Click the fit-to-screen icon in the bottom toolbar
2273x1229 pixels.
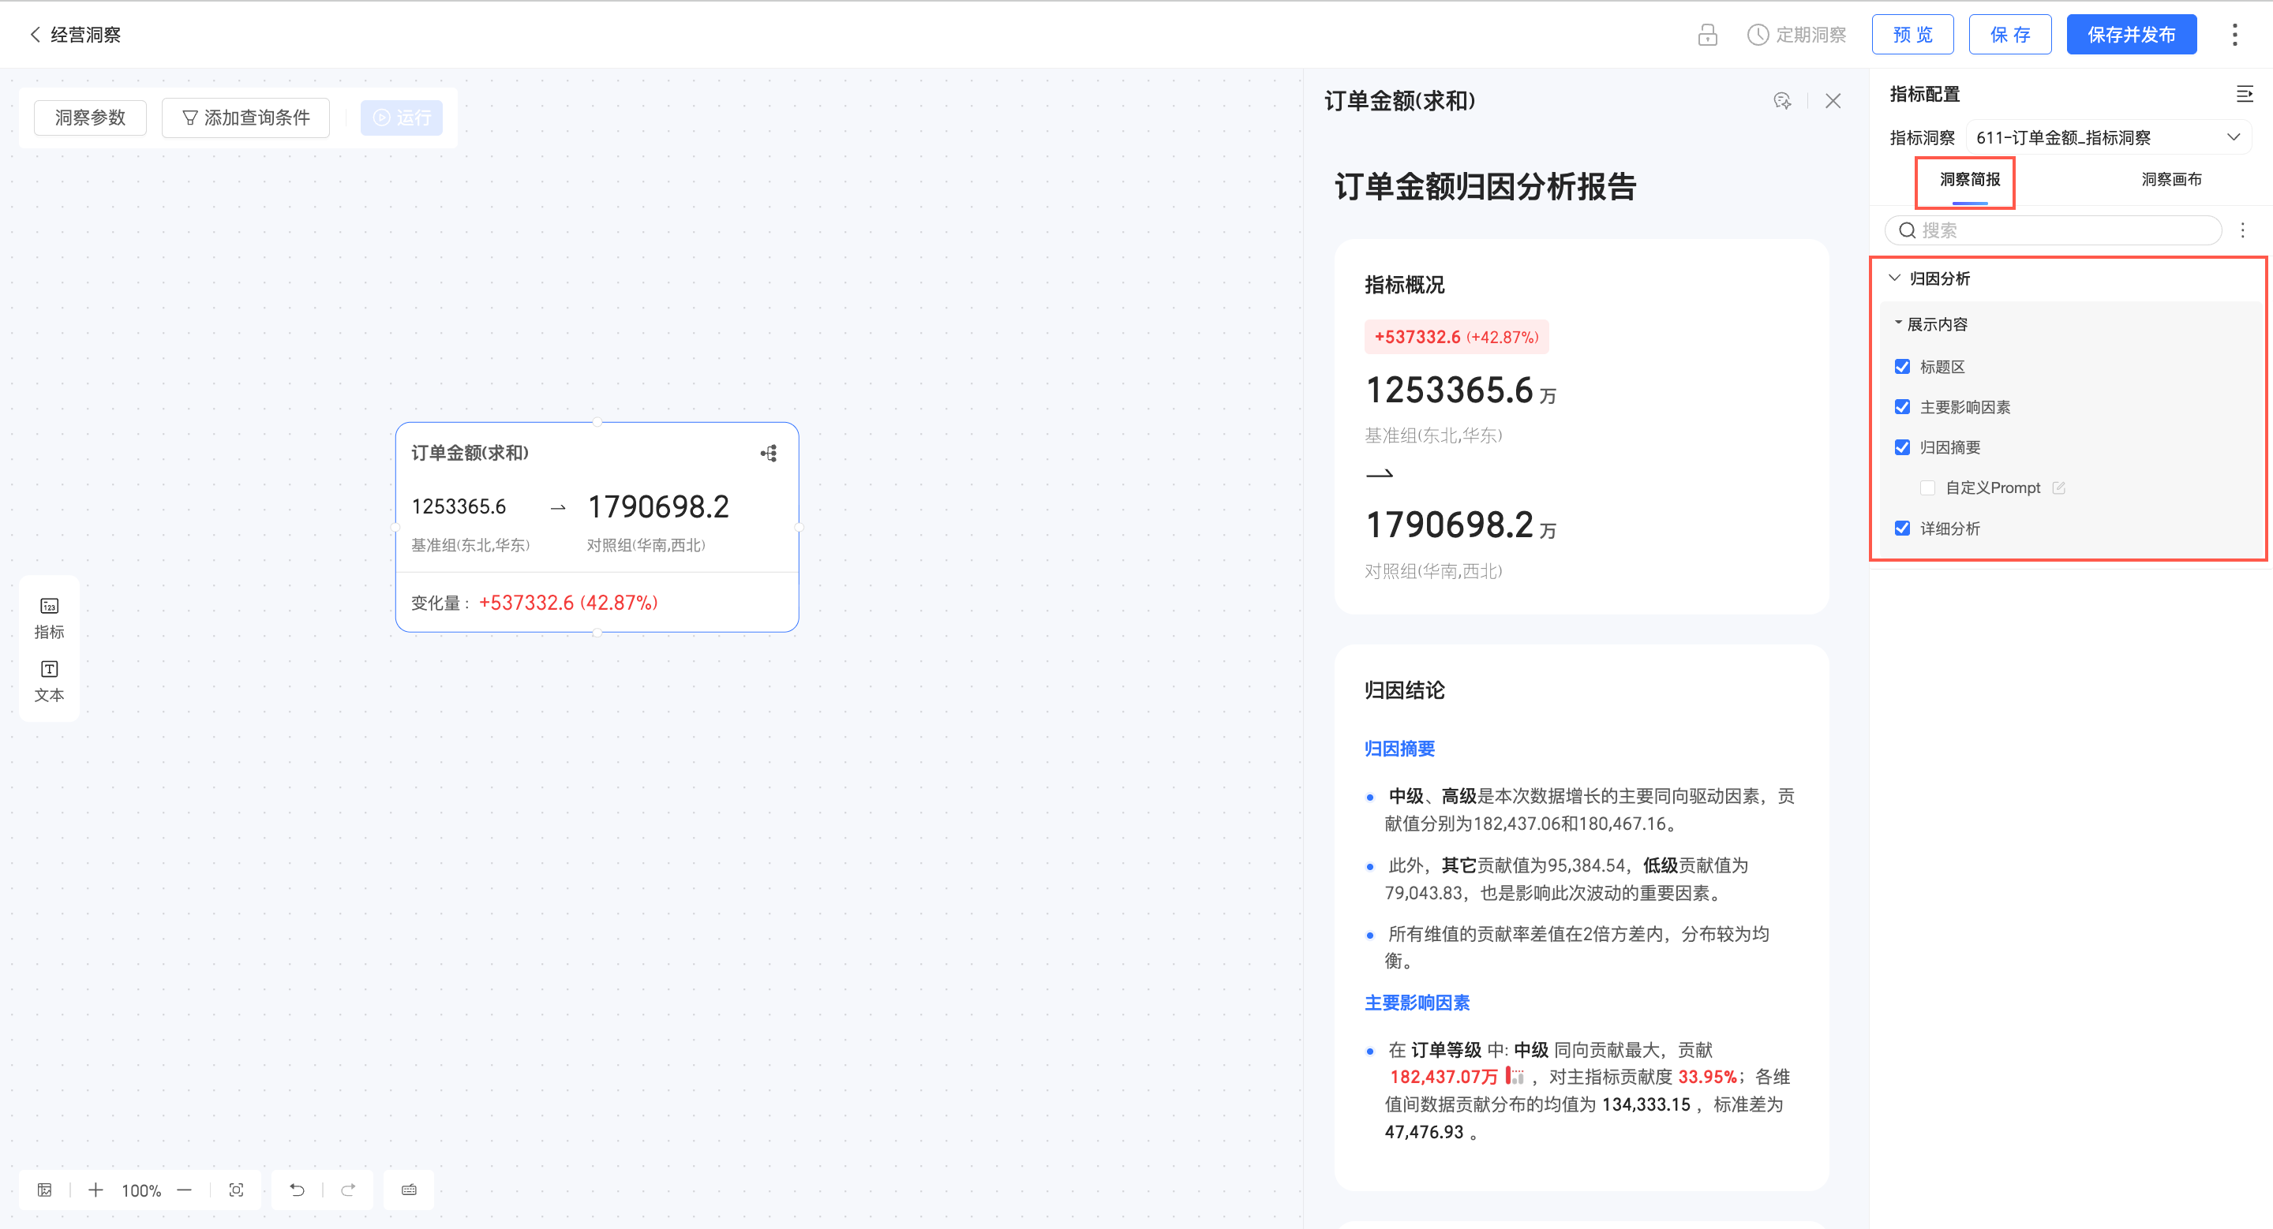(237, 1190)
